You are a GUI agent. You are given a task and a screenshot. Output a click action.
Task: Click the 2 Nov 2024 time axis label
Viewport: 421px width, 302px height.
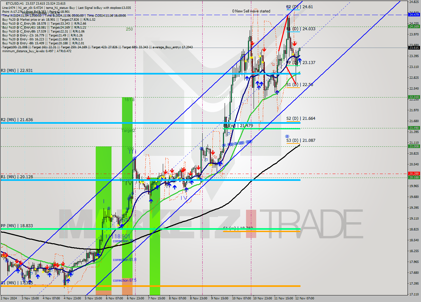9,298
